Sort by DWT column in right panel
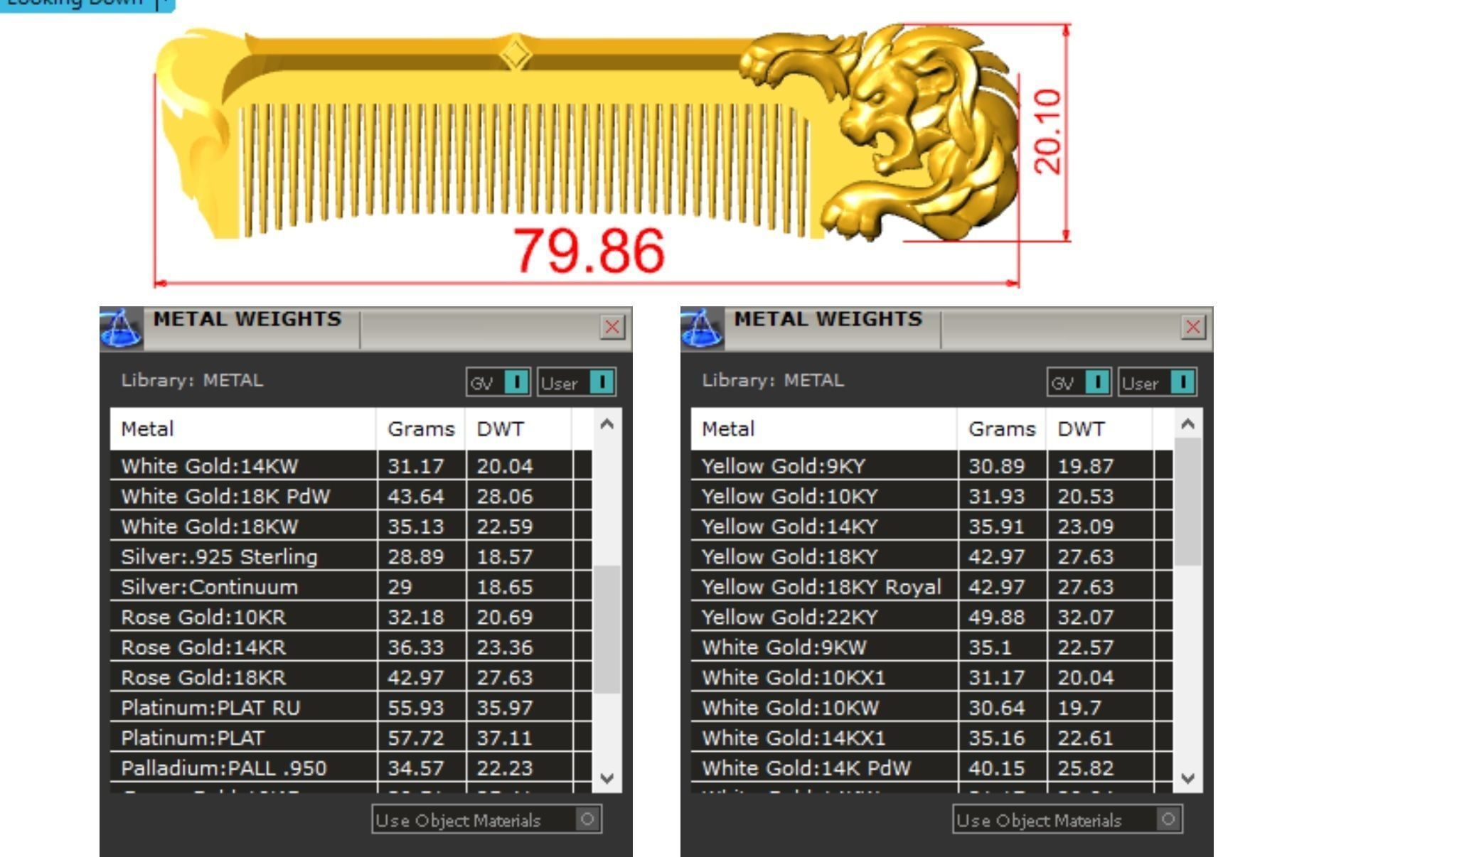Screen dimensions: 1474x857 coord(1099,428)
